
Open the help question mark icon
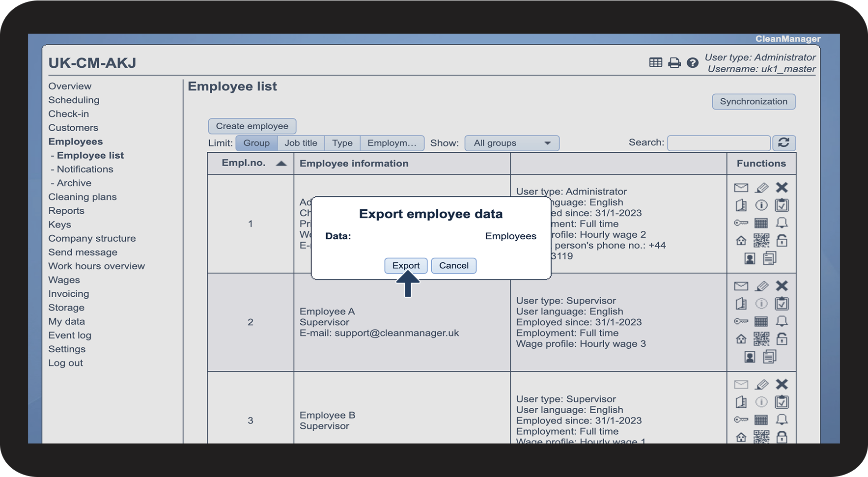[693, 63]
